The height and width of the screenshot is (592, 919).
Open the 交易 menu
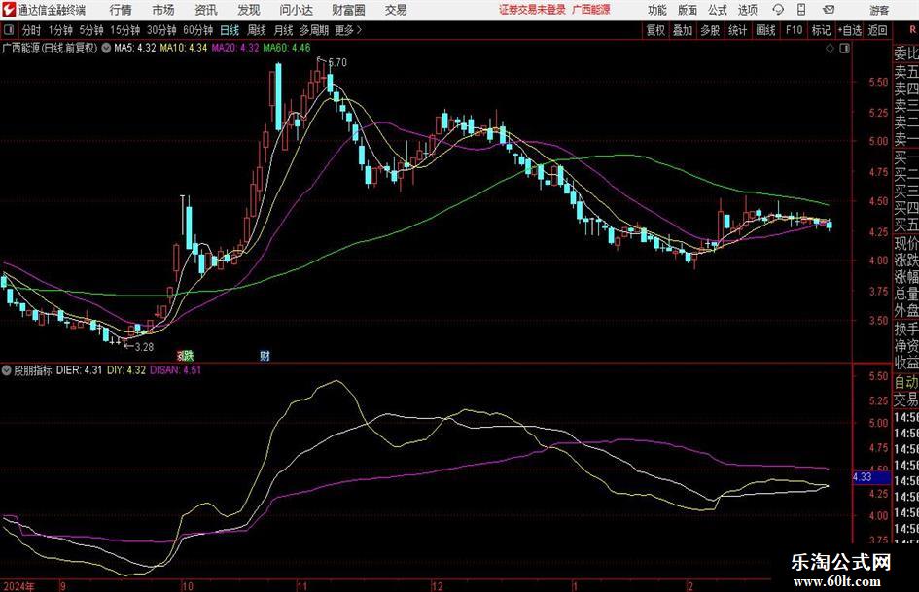pos(396,10)
